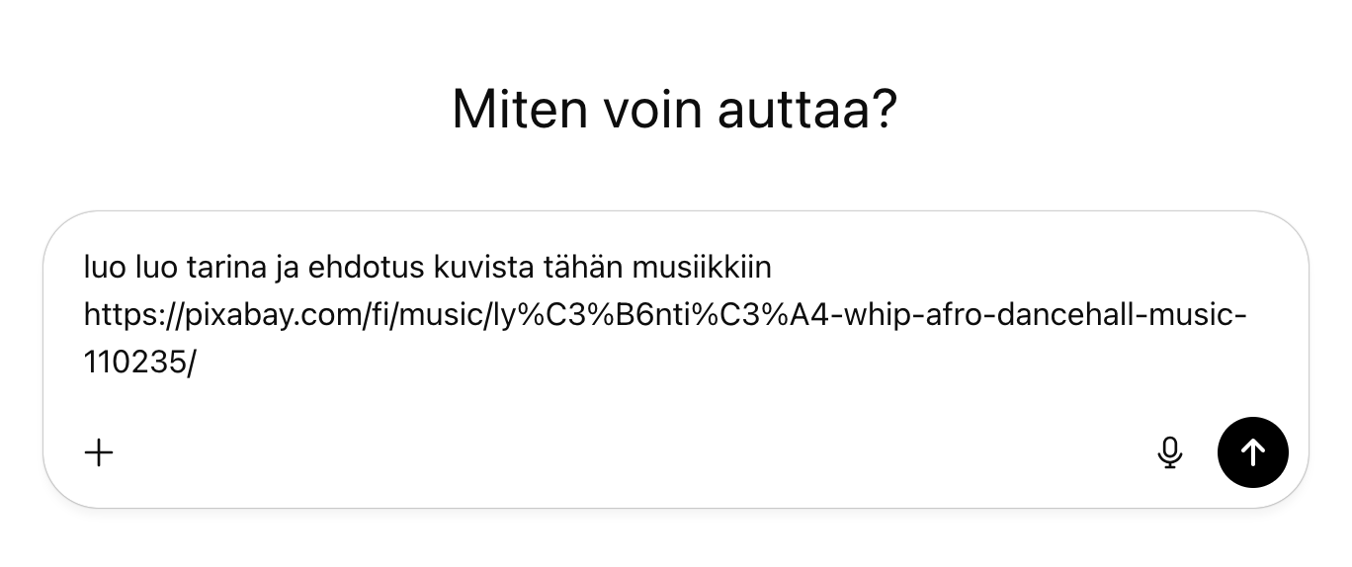Screen dimensions: 1352x567
Task: Place cursor on the word "tarina"
Action: click(218, 267)
